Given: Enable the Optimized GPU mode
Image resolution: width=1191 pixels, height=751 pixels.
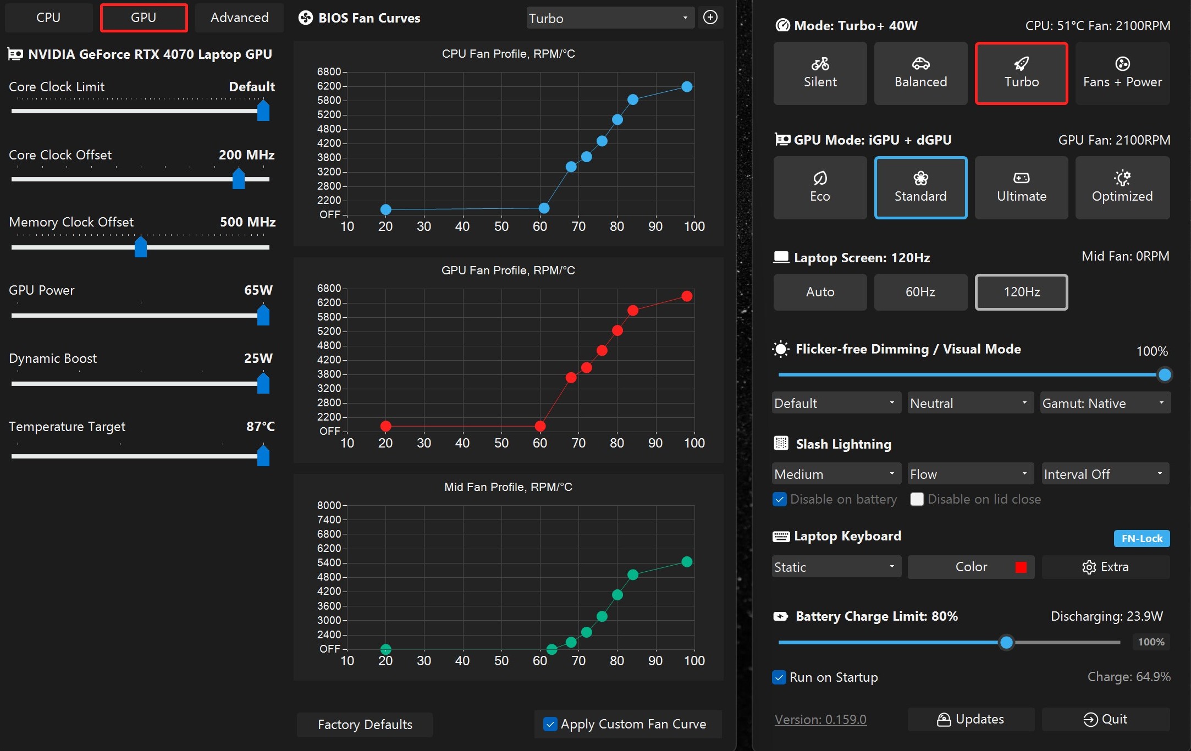Looking at the screenshot, I should pos(1122,187).
